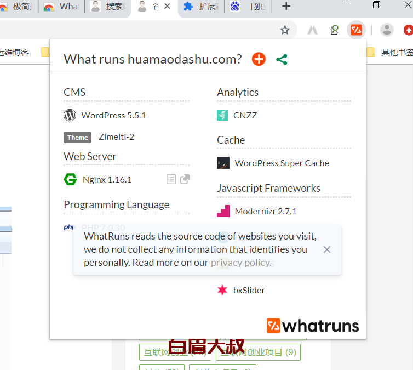Open a new browser tab
The image size is (413, 370).
click(286, 6)
